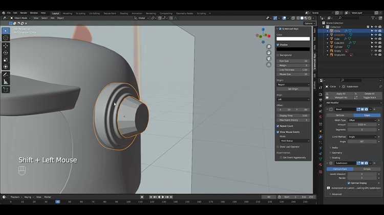Enable Show Last Operator checkbox

[x=278, y=147]
